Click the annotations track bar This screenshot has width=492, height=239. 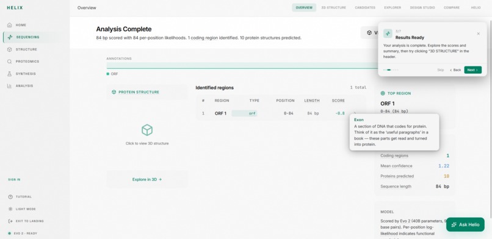pos(242,66)
